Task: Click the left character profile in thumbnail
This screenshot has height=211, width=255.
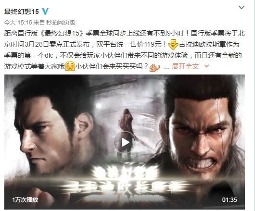Action: 52,130
